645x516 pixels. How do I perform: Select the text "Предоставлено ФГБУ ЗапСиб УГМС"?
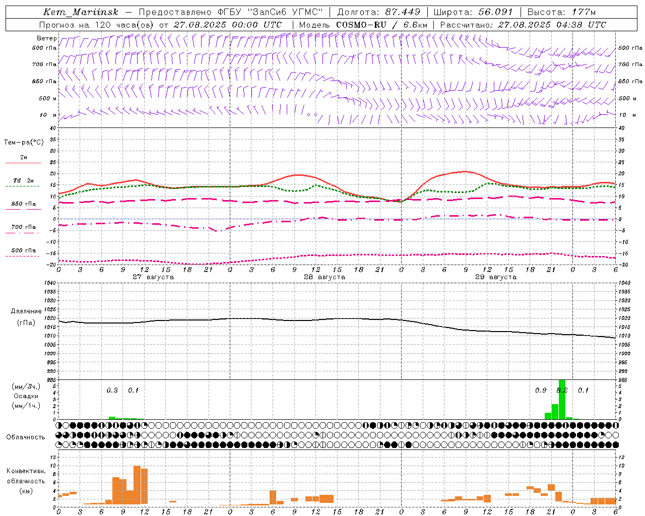230,12
